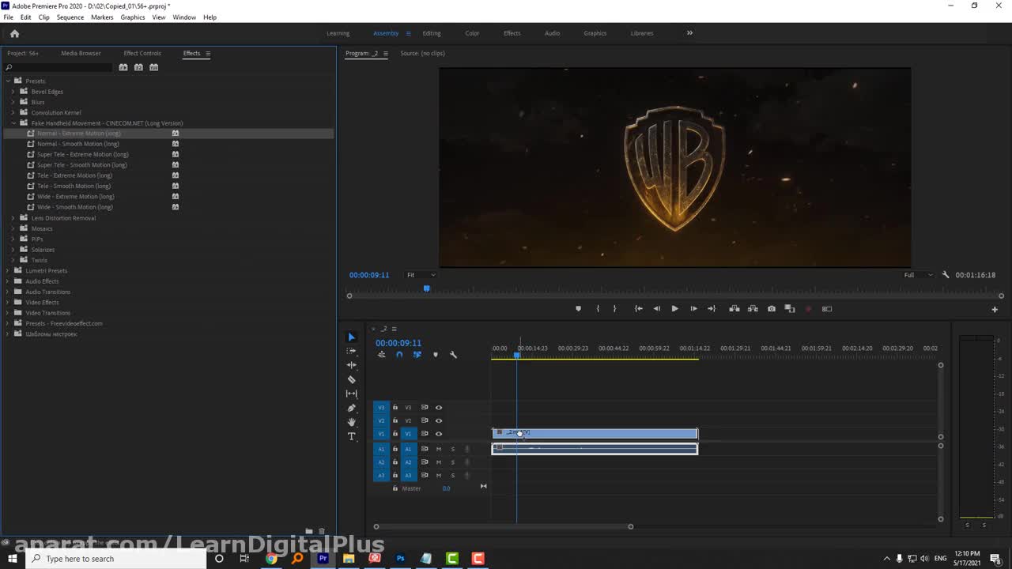Image resolution: width=1012 pixels, height=569 pixels.
Task: Click the Export Frame camera icon
Action: (x=772, y=309)
